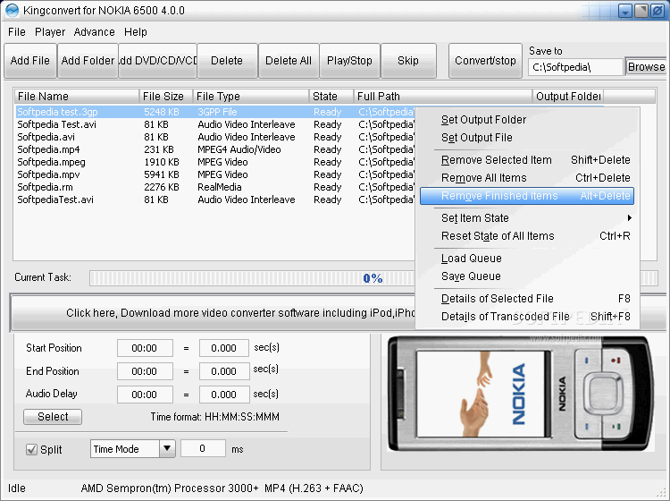The image size is (670, 501).
Task: Select the Softpedia.rm file row
Action: pos(215,187)
